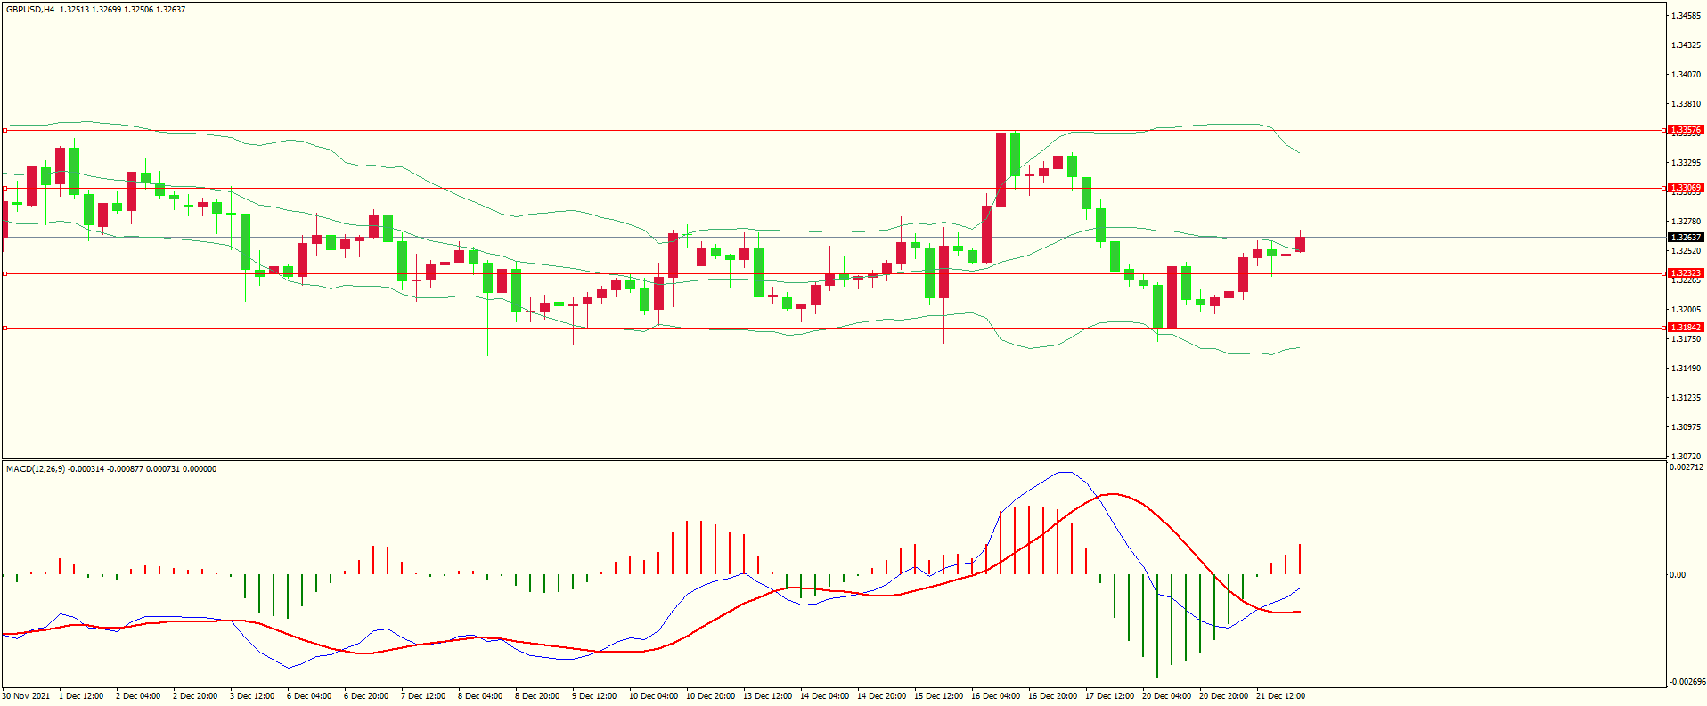This screenshot has height=706, width=1707.
Task: Click the 15 Dec 12:00 time label
Action: (x=939, y=696)
